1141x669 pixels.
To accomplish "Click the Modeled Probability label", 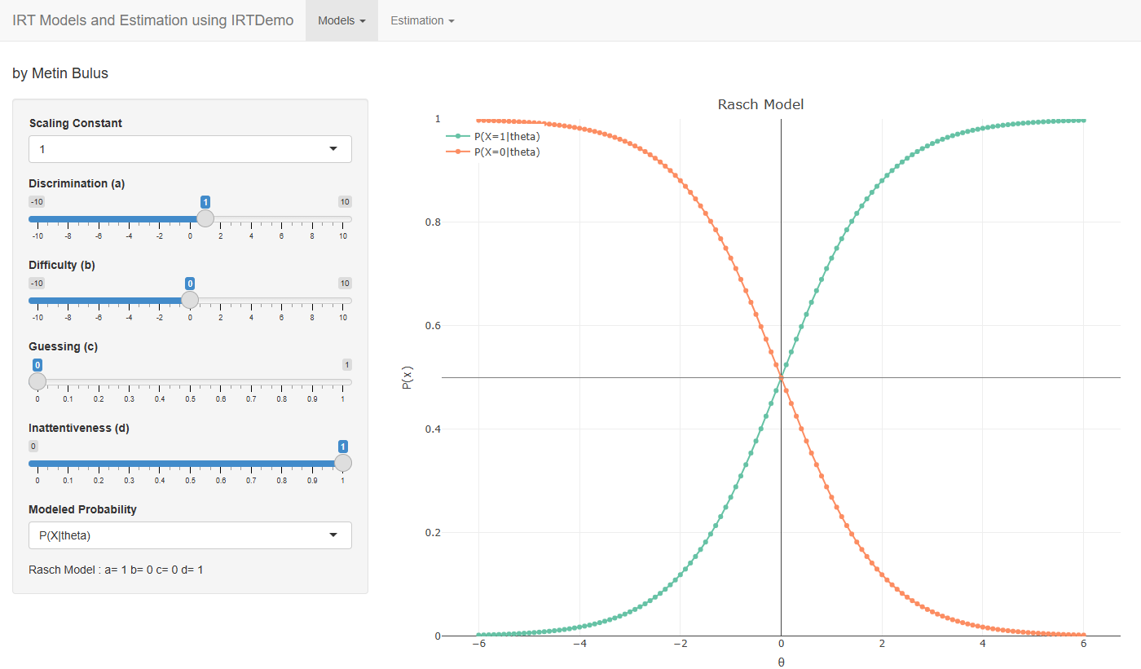I will (x=82, y=509).
